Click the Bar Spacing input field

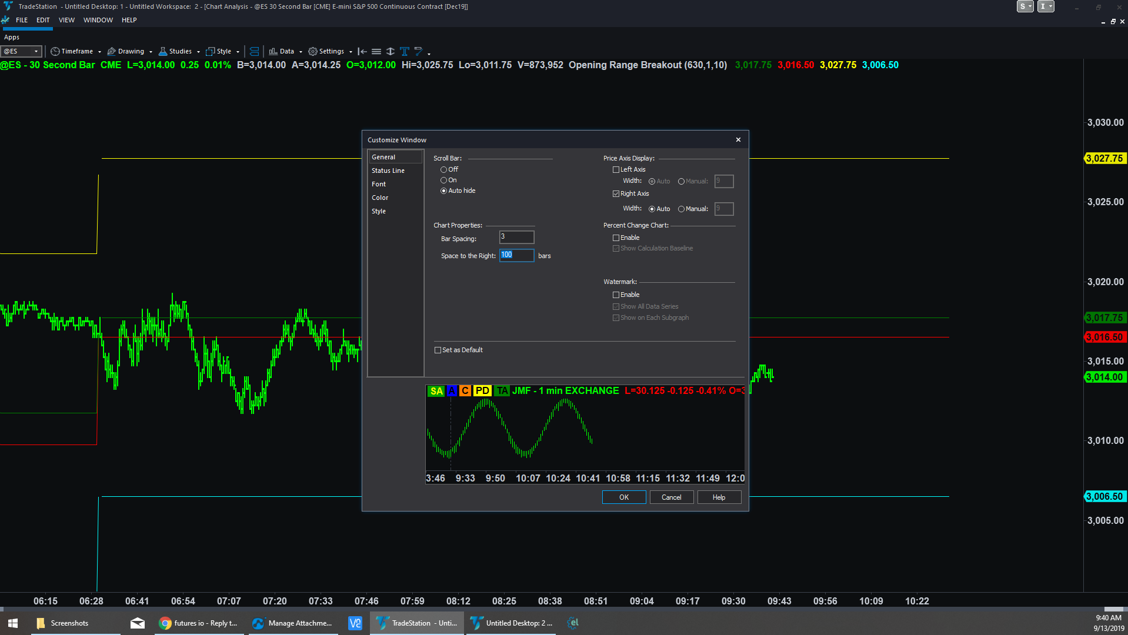(x=516, y=237)
